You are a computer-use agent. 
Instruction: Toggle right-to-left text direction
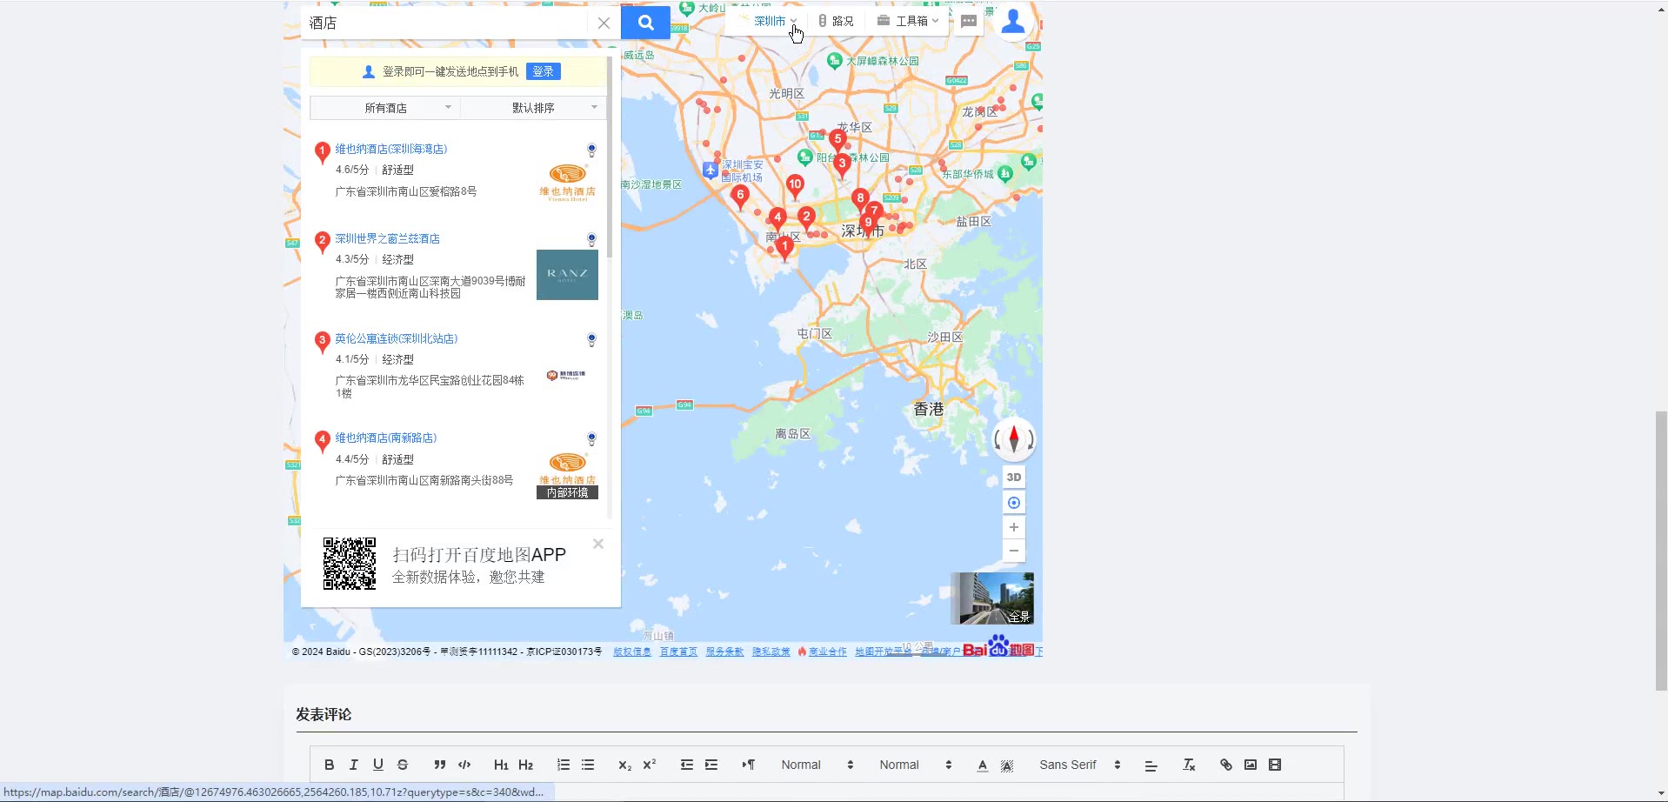click(x=748, y=765)
